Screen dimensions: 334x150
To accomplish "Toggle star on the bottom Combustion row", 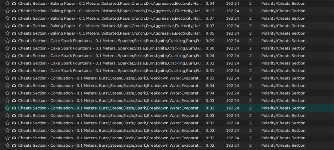I will tap(7, 145).
